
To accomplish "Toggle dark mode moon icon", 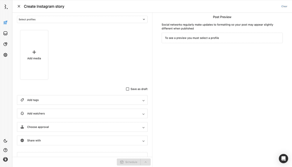I will coord(5,141).
